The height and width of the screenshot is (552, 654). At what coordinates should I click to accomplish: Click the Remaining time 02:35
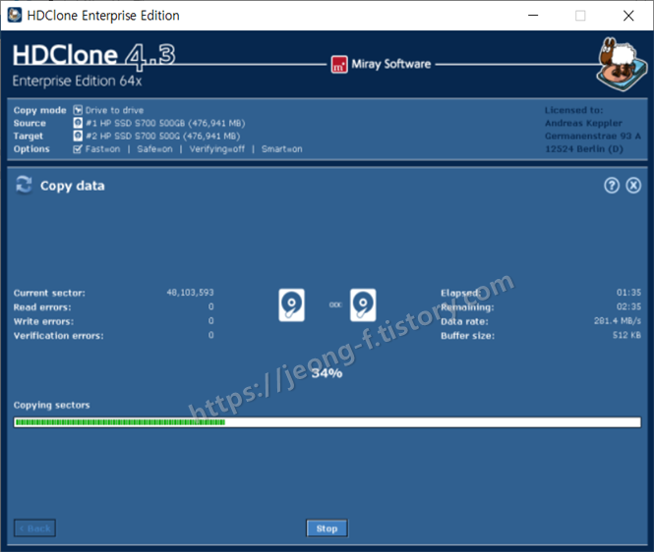[x=628, y=306]
